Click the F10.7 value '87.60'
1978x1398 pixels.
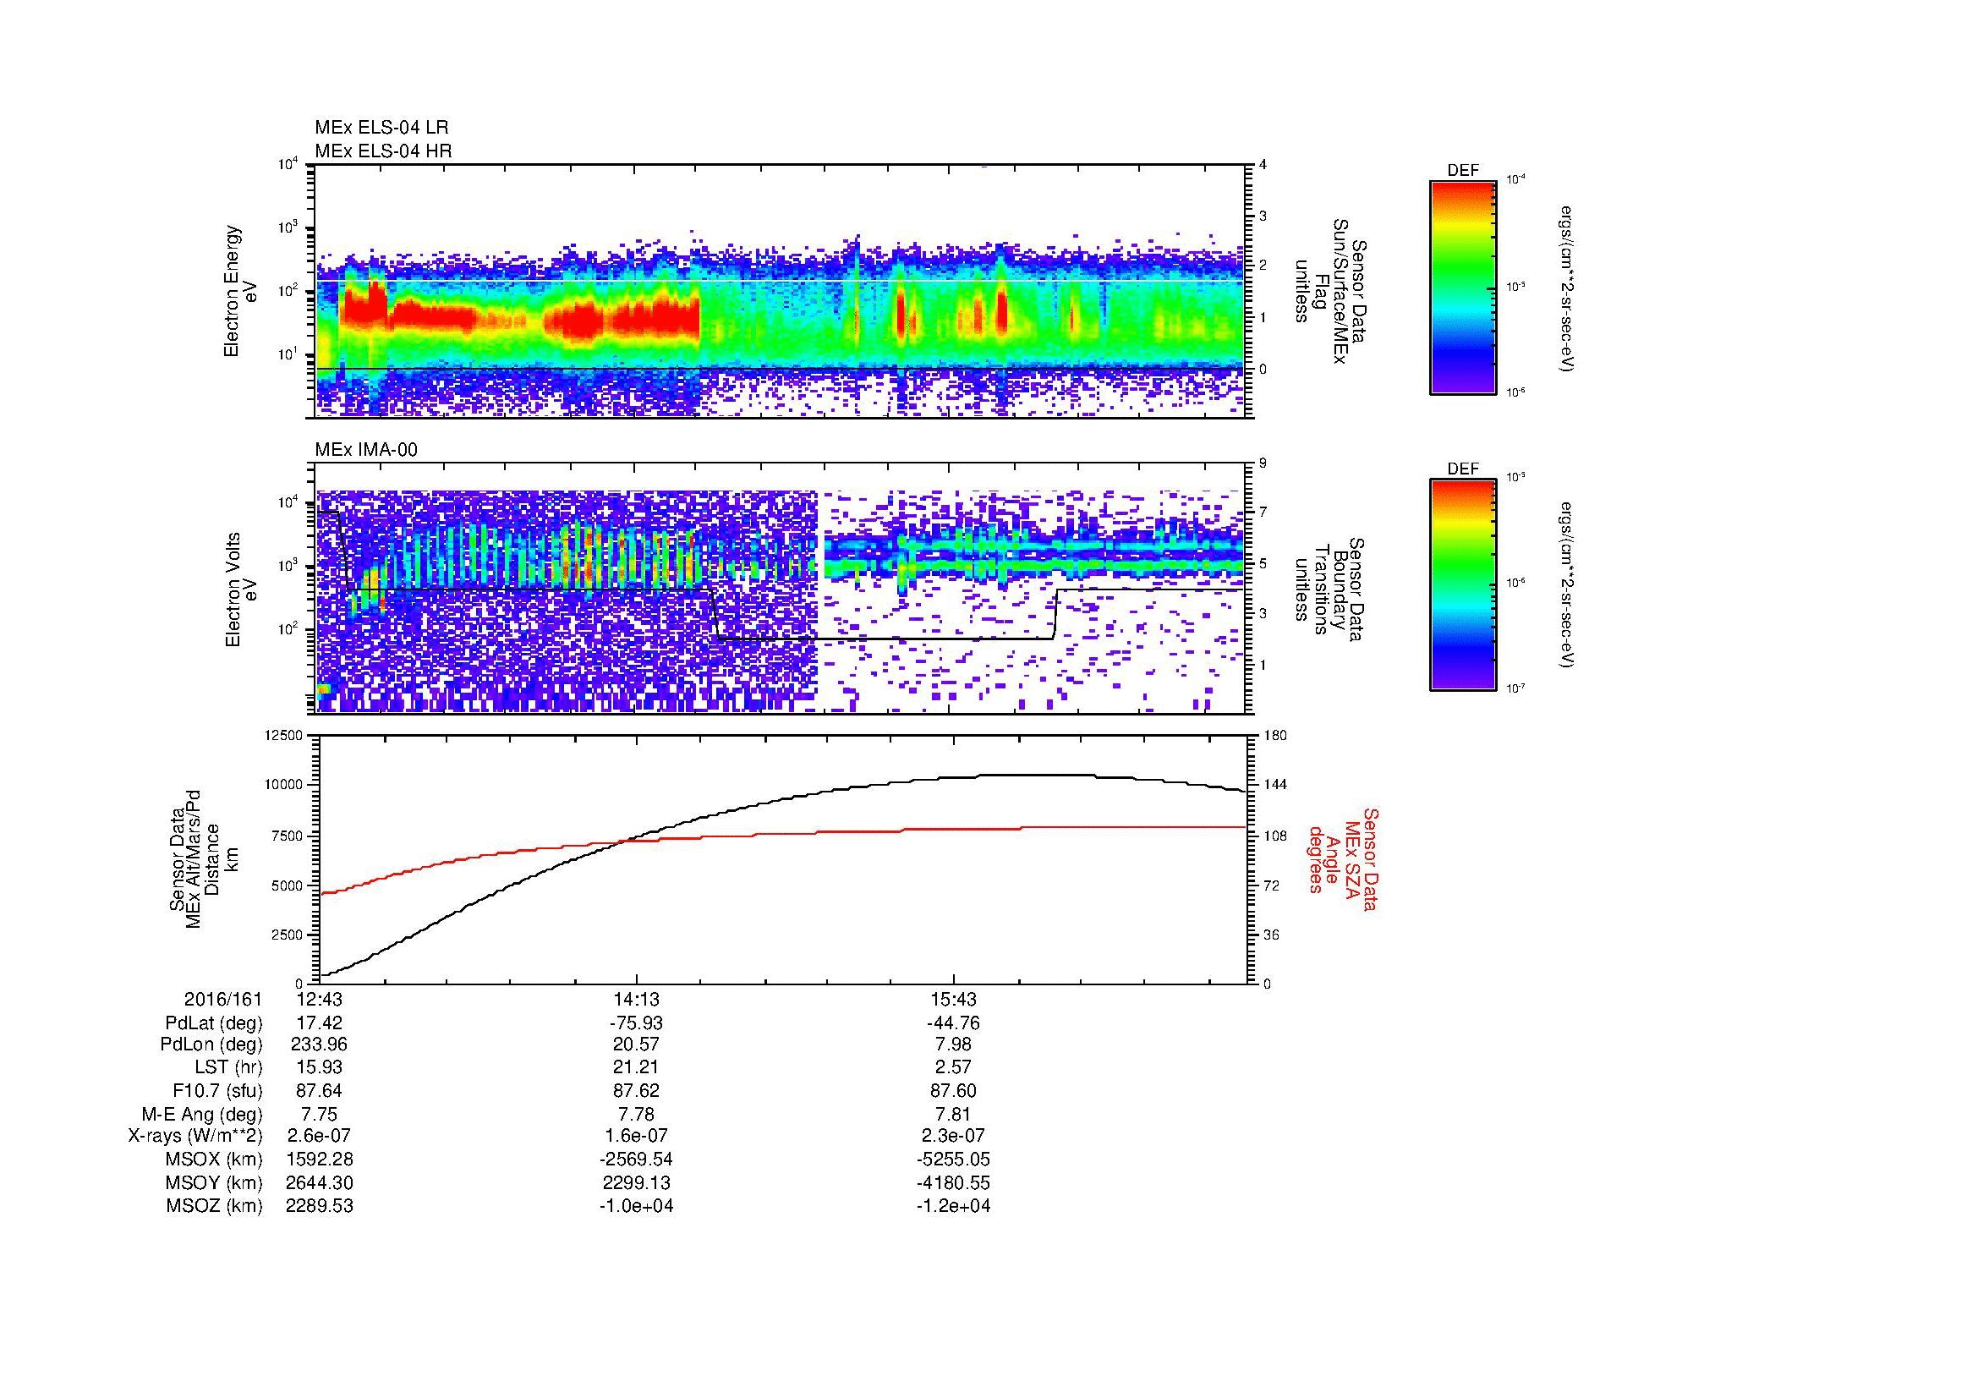(953, 1090)
